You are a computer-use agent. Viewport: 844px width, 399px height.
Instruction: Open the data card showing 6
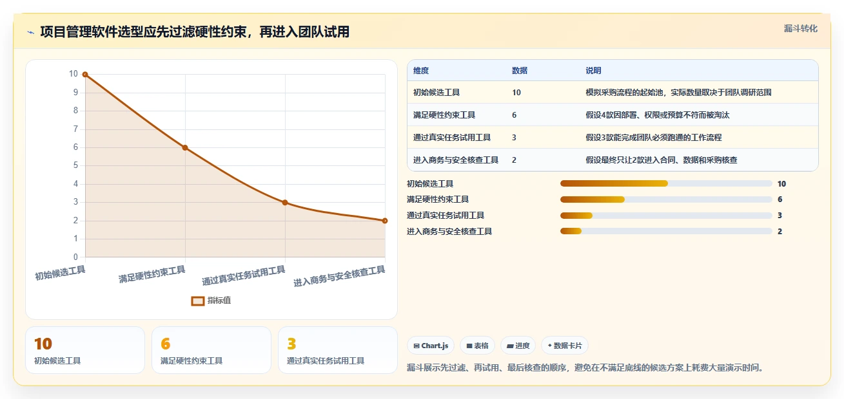click(x=211, y=350)
